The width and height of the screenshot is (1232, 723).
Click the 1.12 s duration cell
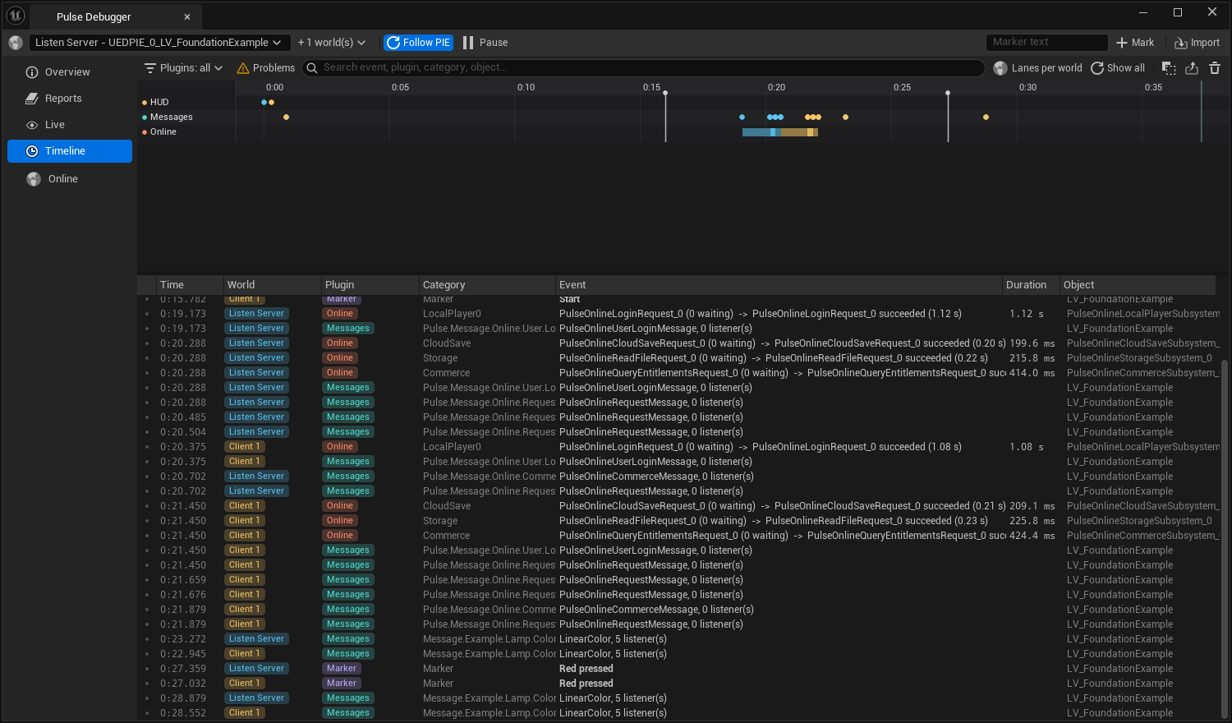pyautogui.click(x=1027, y=314)
